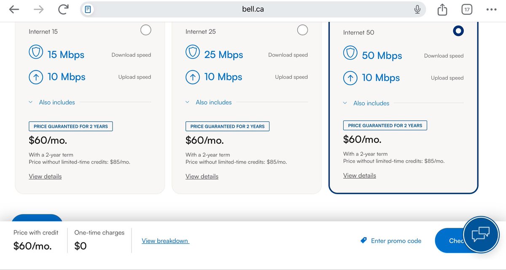Click the Internet 15 plan title

(x=43, y=32)
